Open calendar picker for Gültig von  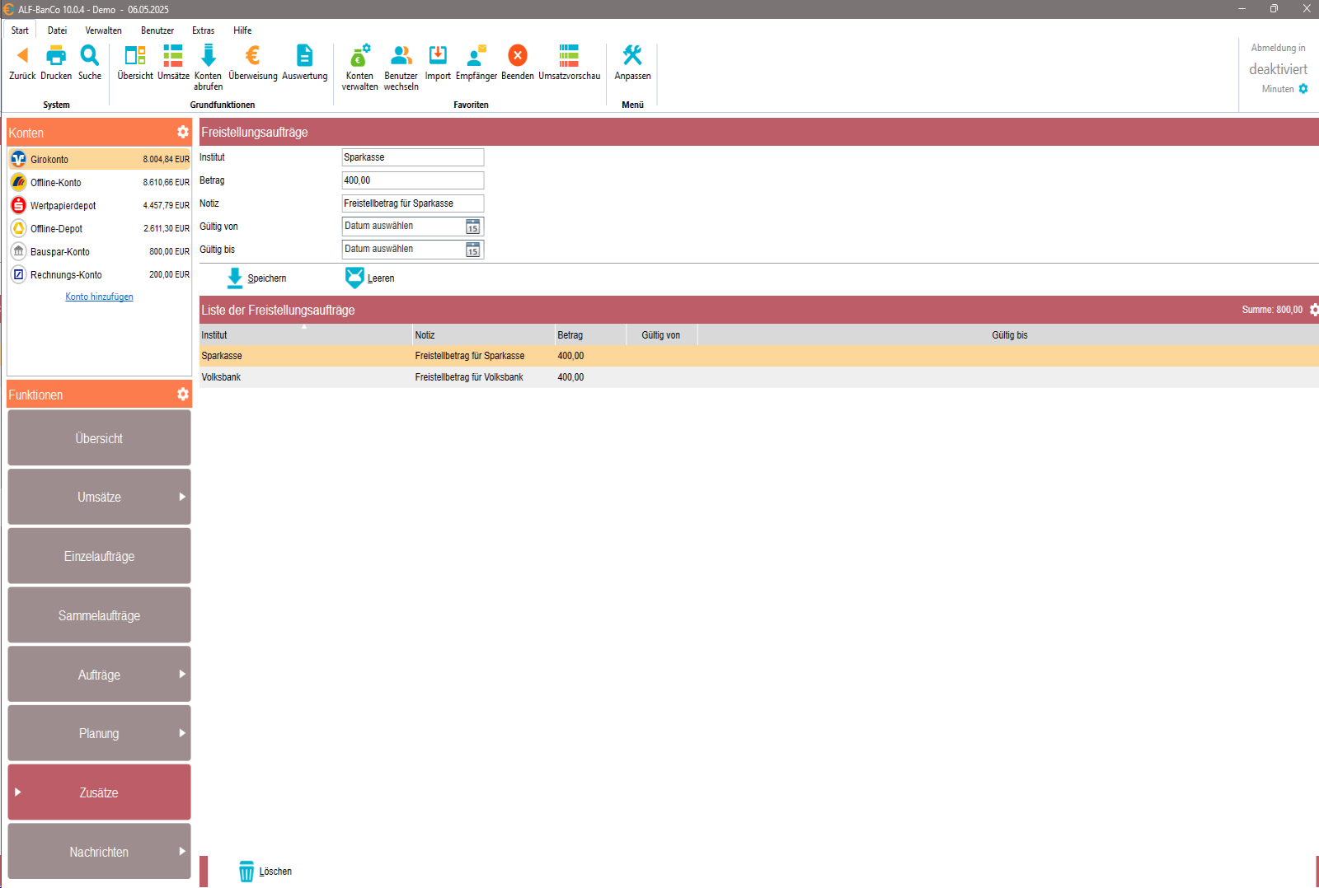(x=473, y=227)
